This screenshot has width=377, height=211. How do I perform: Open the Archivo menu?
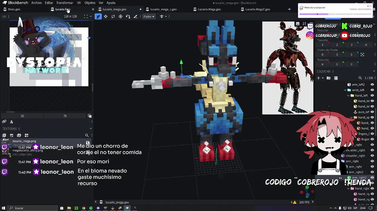pyautogui.click(x=36, y=3)
